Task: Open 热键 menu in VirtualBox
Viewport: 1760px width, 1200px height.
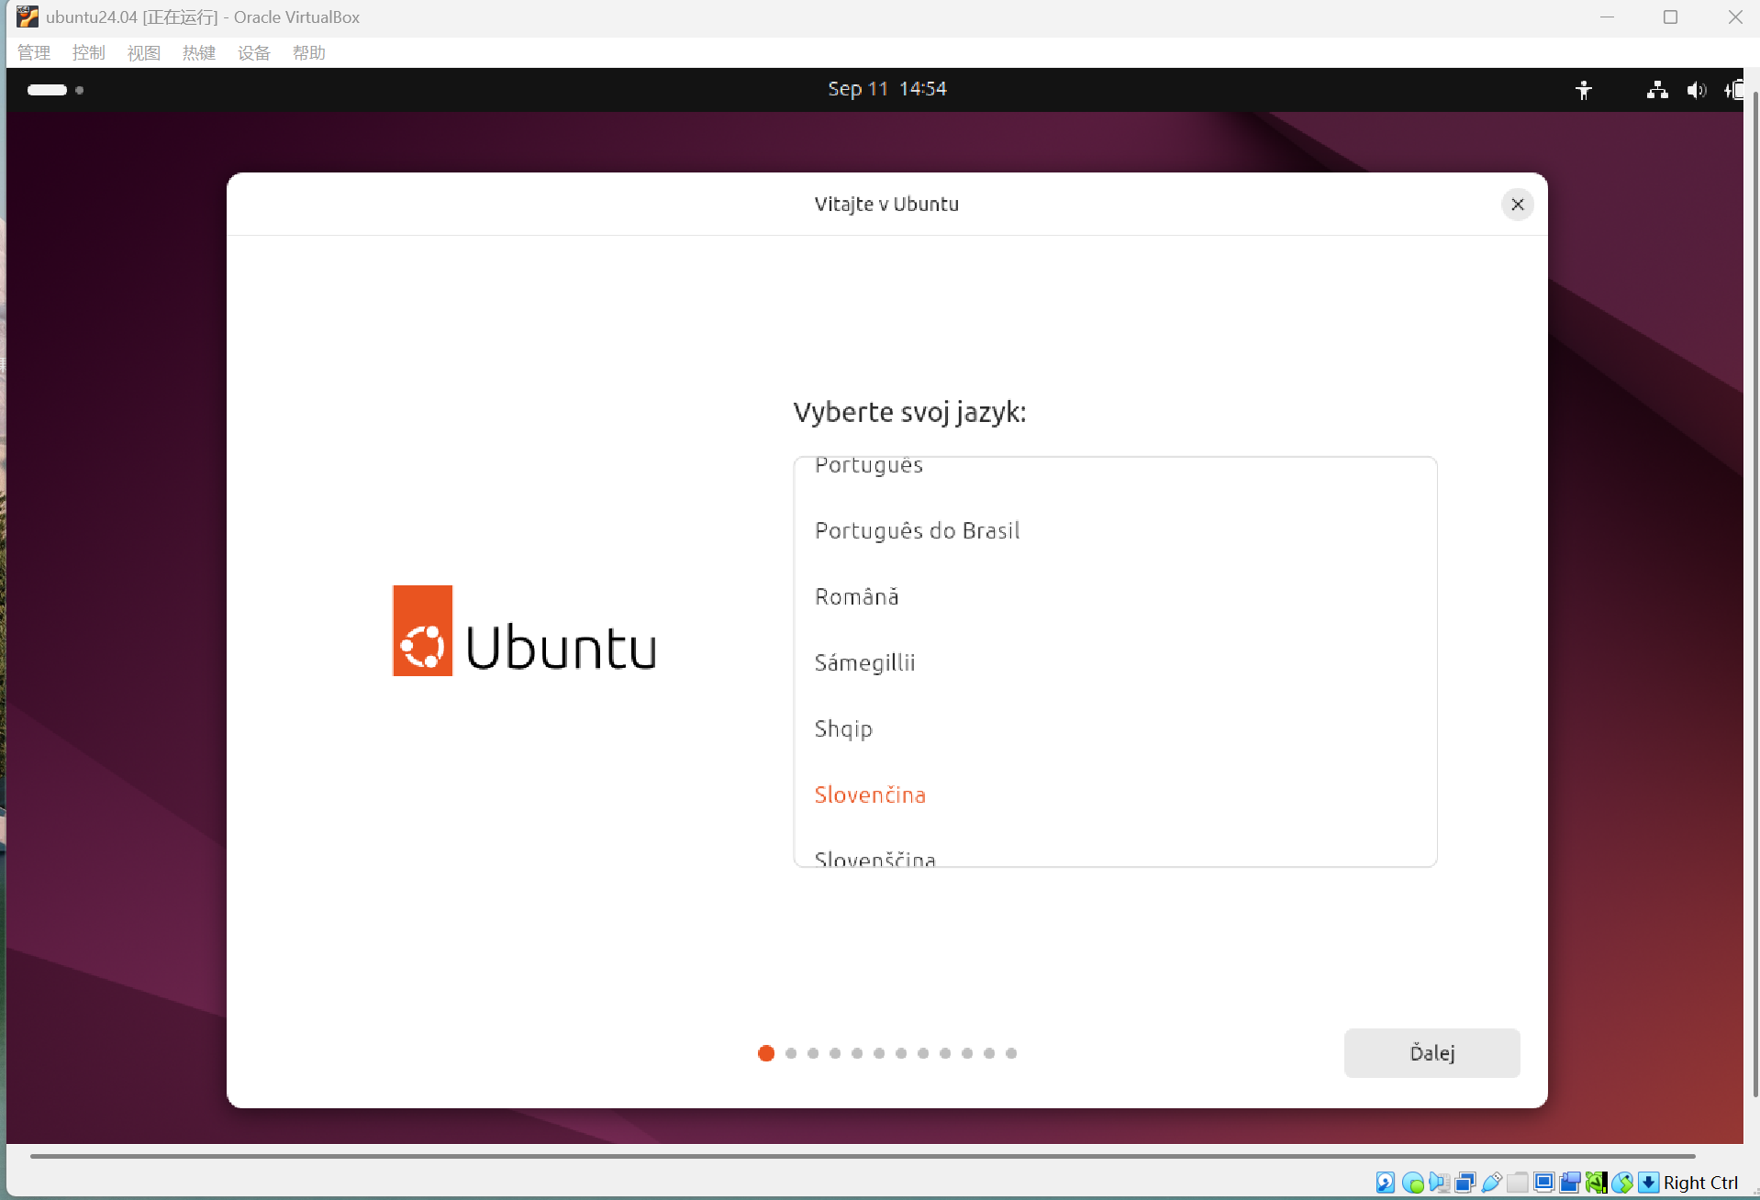Action: [x=199, y=52]
